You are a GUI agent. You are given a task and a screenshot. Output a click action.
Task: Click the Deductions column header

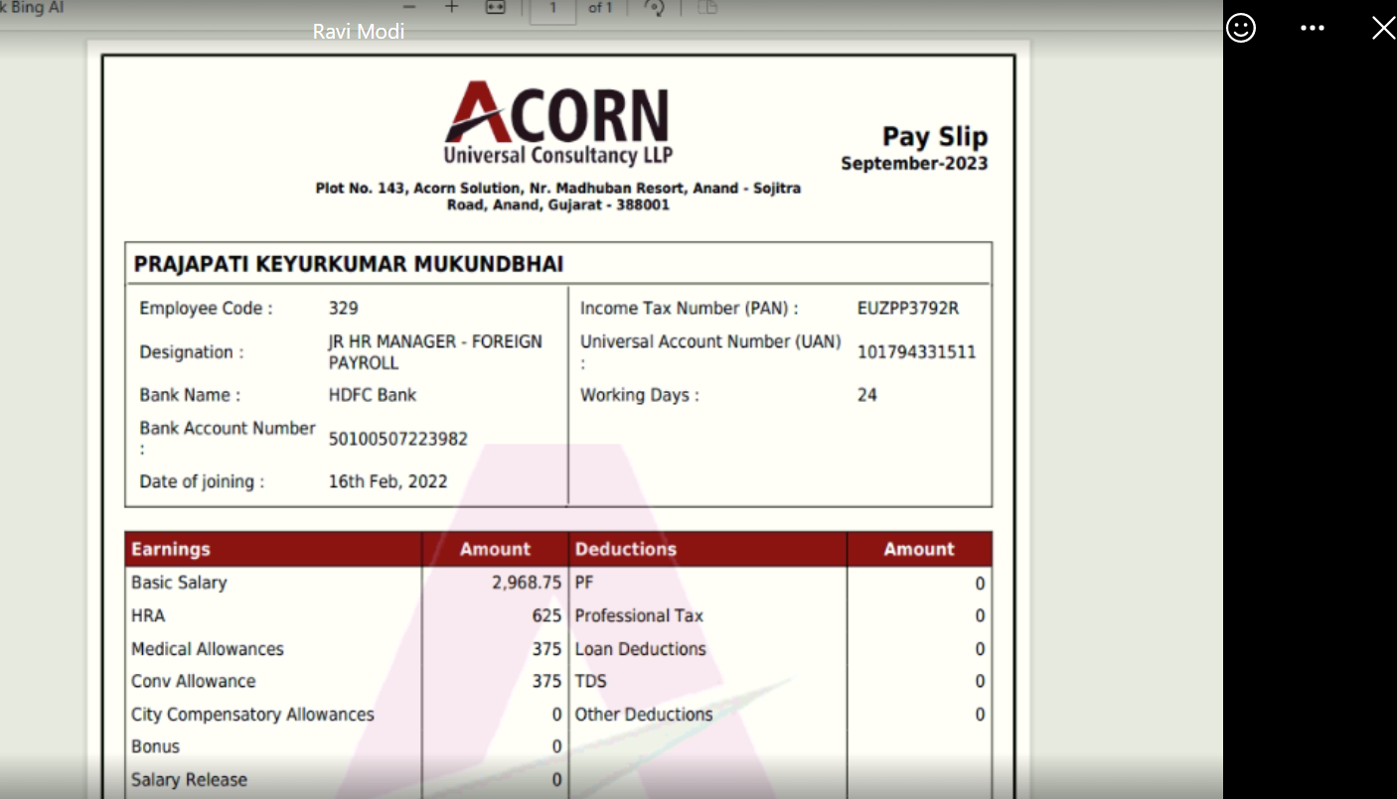point(626,549)
